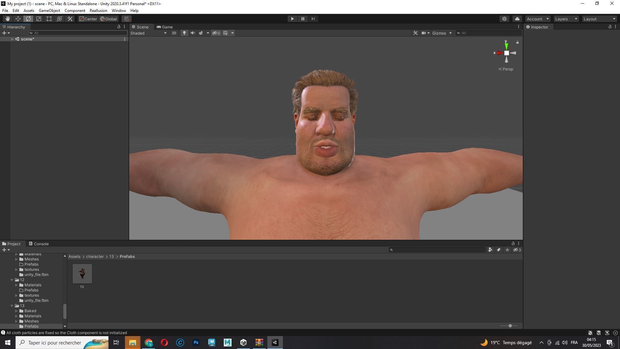
Task: Open the Component menu
Action: coord(75,11)
